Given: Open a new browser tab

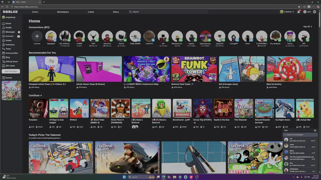Looking at the screenshot, I should coord(44,2).
